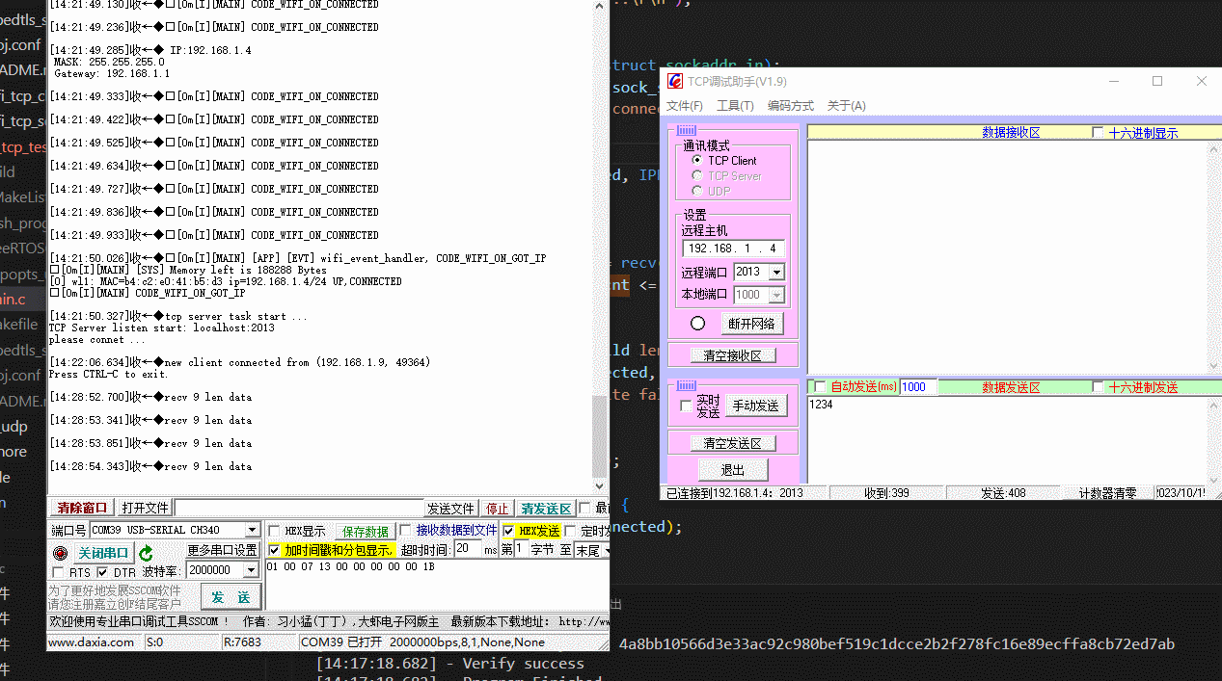Viewport: 1222px width, 681px height.
Task: Uncheck 加时间戳和分包显示 checkbox
Action: 274,550
